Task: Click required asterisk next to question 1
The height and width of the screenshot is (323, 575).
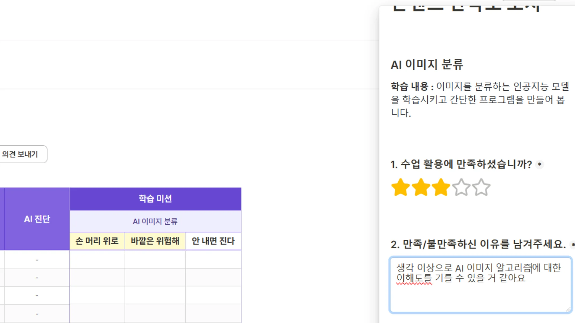Action: click(539, 164)
